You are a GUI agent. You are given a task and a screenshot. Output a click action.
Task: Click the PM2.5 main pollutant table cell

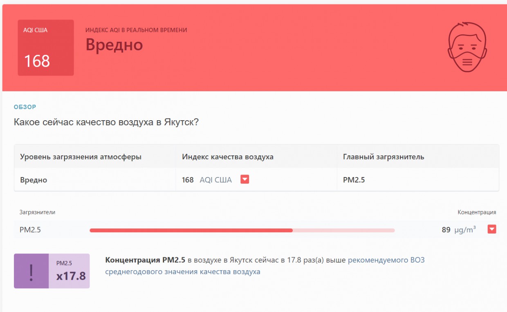point(354,180)
